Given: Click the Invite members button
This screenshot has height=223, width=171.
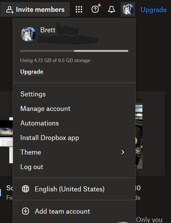Looking at the screenshot, I should pyautogui.click(x=35, y=9).
